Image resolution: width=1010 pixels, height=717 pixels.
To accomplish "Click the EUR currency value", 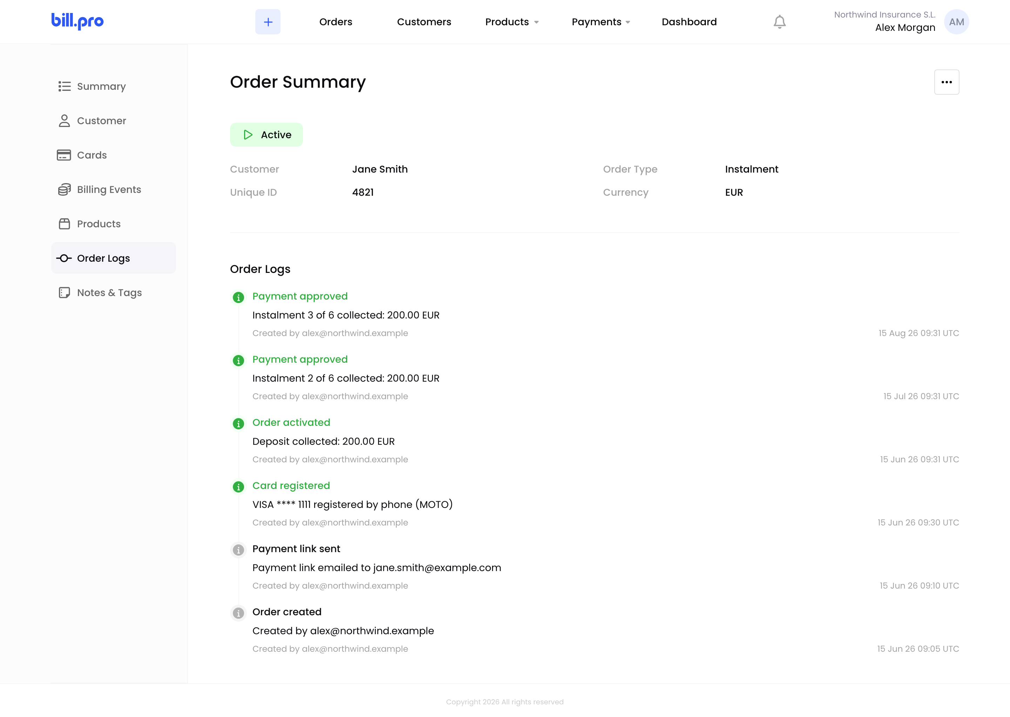I will pyautogui.click(x=734, y=193).
